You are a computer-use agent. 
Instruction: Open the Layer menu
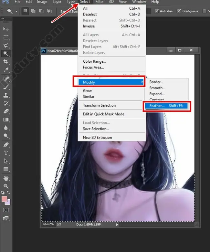[57, 2]
